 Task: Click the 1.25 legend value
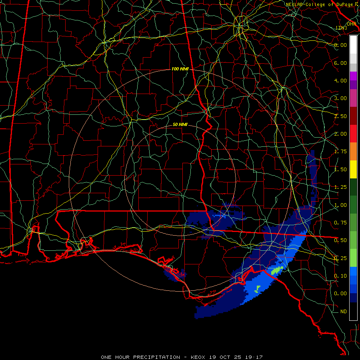pos(340,187)
